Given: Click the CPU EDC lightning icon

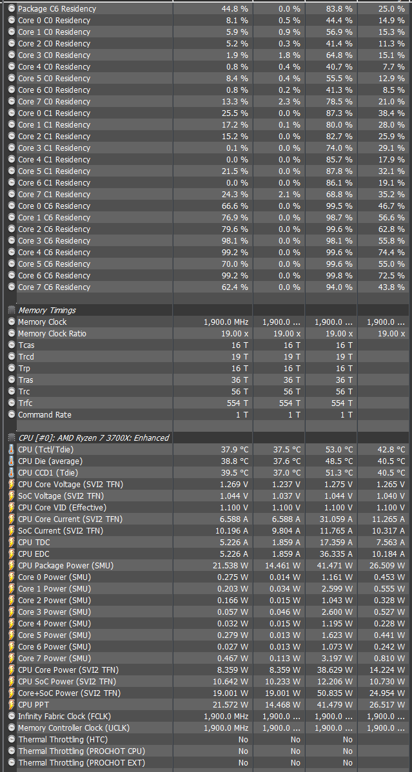Looking at the screenshot, I should (12, 554).
